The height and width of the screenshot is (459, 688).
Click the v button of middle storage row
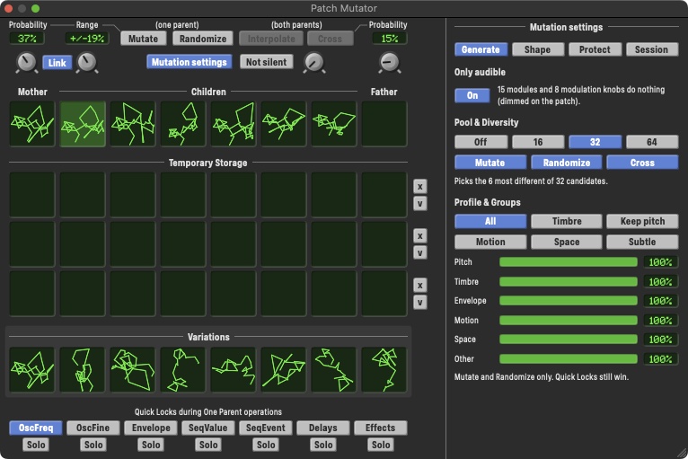(420, 252)
